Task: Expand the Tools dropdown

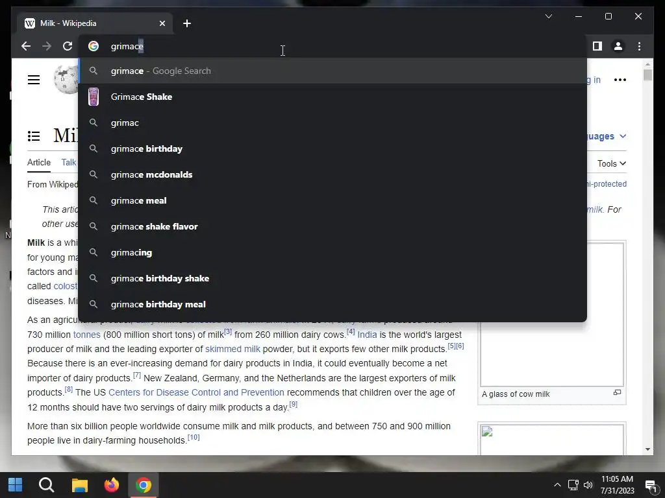Action: [612, 163]
